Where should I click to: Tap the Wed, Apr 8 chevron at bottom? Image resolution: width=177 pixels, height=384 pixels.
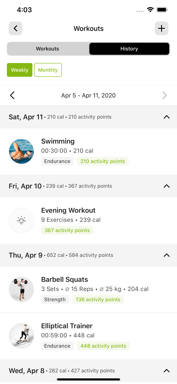click(167, 370)
